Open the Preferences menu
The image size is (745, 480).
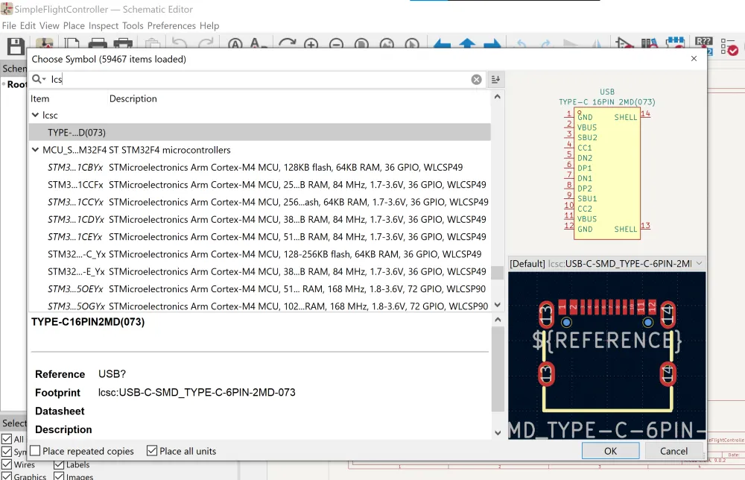(x=171, y=25)
